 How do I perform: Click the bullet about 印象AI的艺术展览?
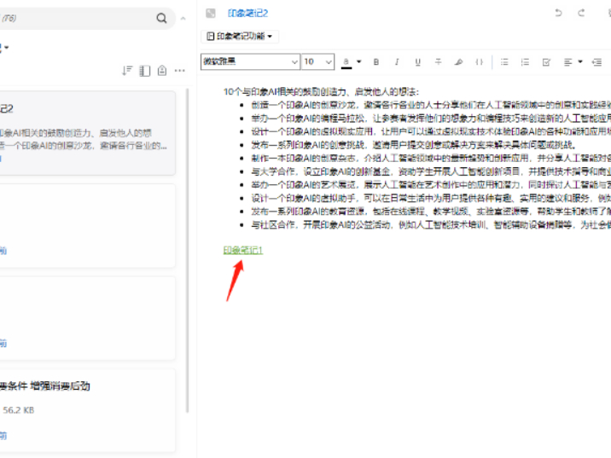(x=431, y=184)
